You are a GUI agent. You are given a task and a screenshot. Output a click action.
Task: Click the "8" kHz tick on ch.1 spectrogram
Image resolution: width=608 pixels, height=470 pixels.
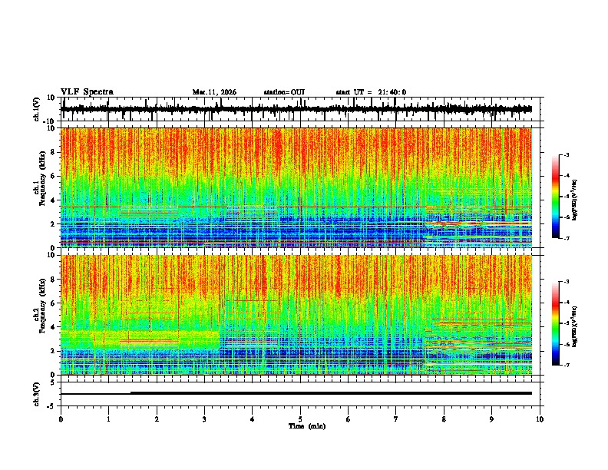pos(53,152)
